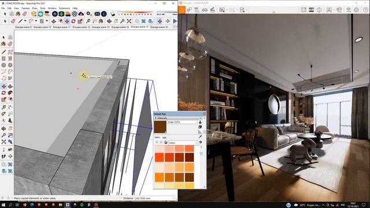
Task: Select the Push/Pull tool in top toolbar
Action: 54,21
